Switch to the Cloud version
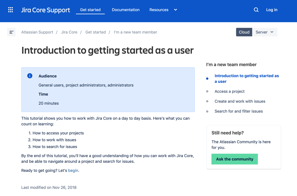Screen dimensions: 297x196 [x=244, y=32]
